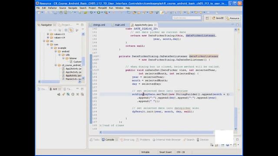This screenshot has width=278, height=156.
Task: Click Collapse All in Navigator toolbar
Action: [x=66, y=30]
